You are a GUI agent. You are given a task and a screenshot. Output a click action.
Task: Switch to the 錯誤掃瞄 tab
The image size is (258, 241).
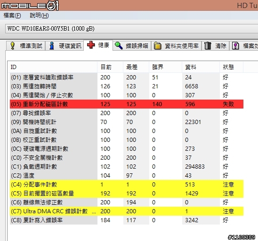click(x=132, y=46)
